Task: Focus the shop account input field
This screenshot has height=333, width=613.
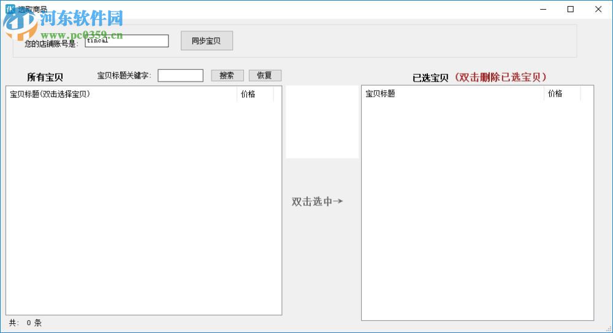Action: [127, 40]
